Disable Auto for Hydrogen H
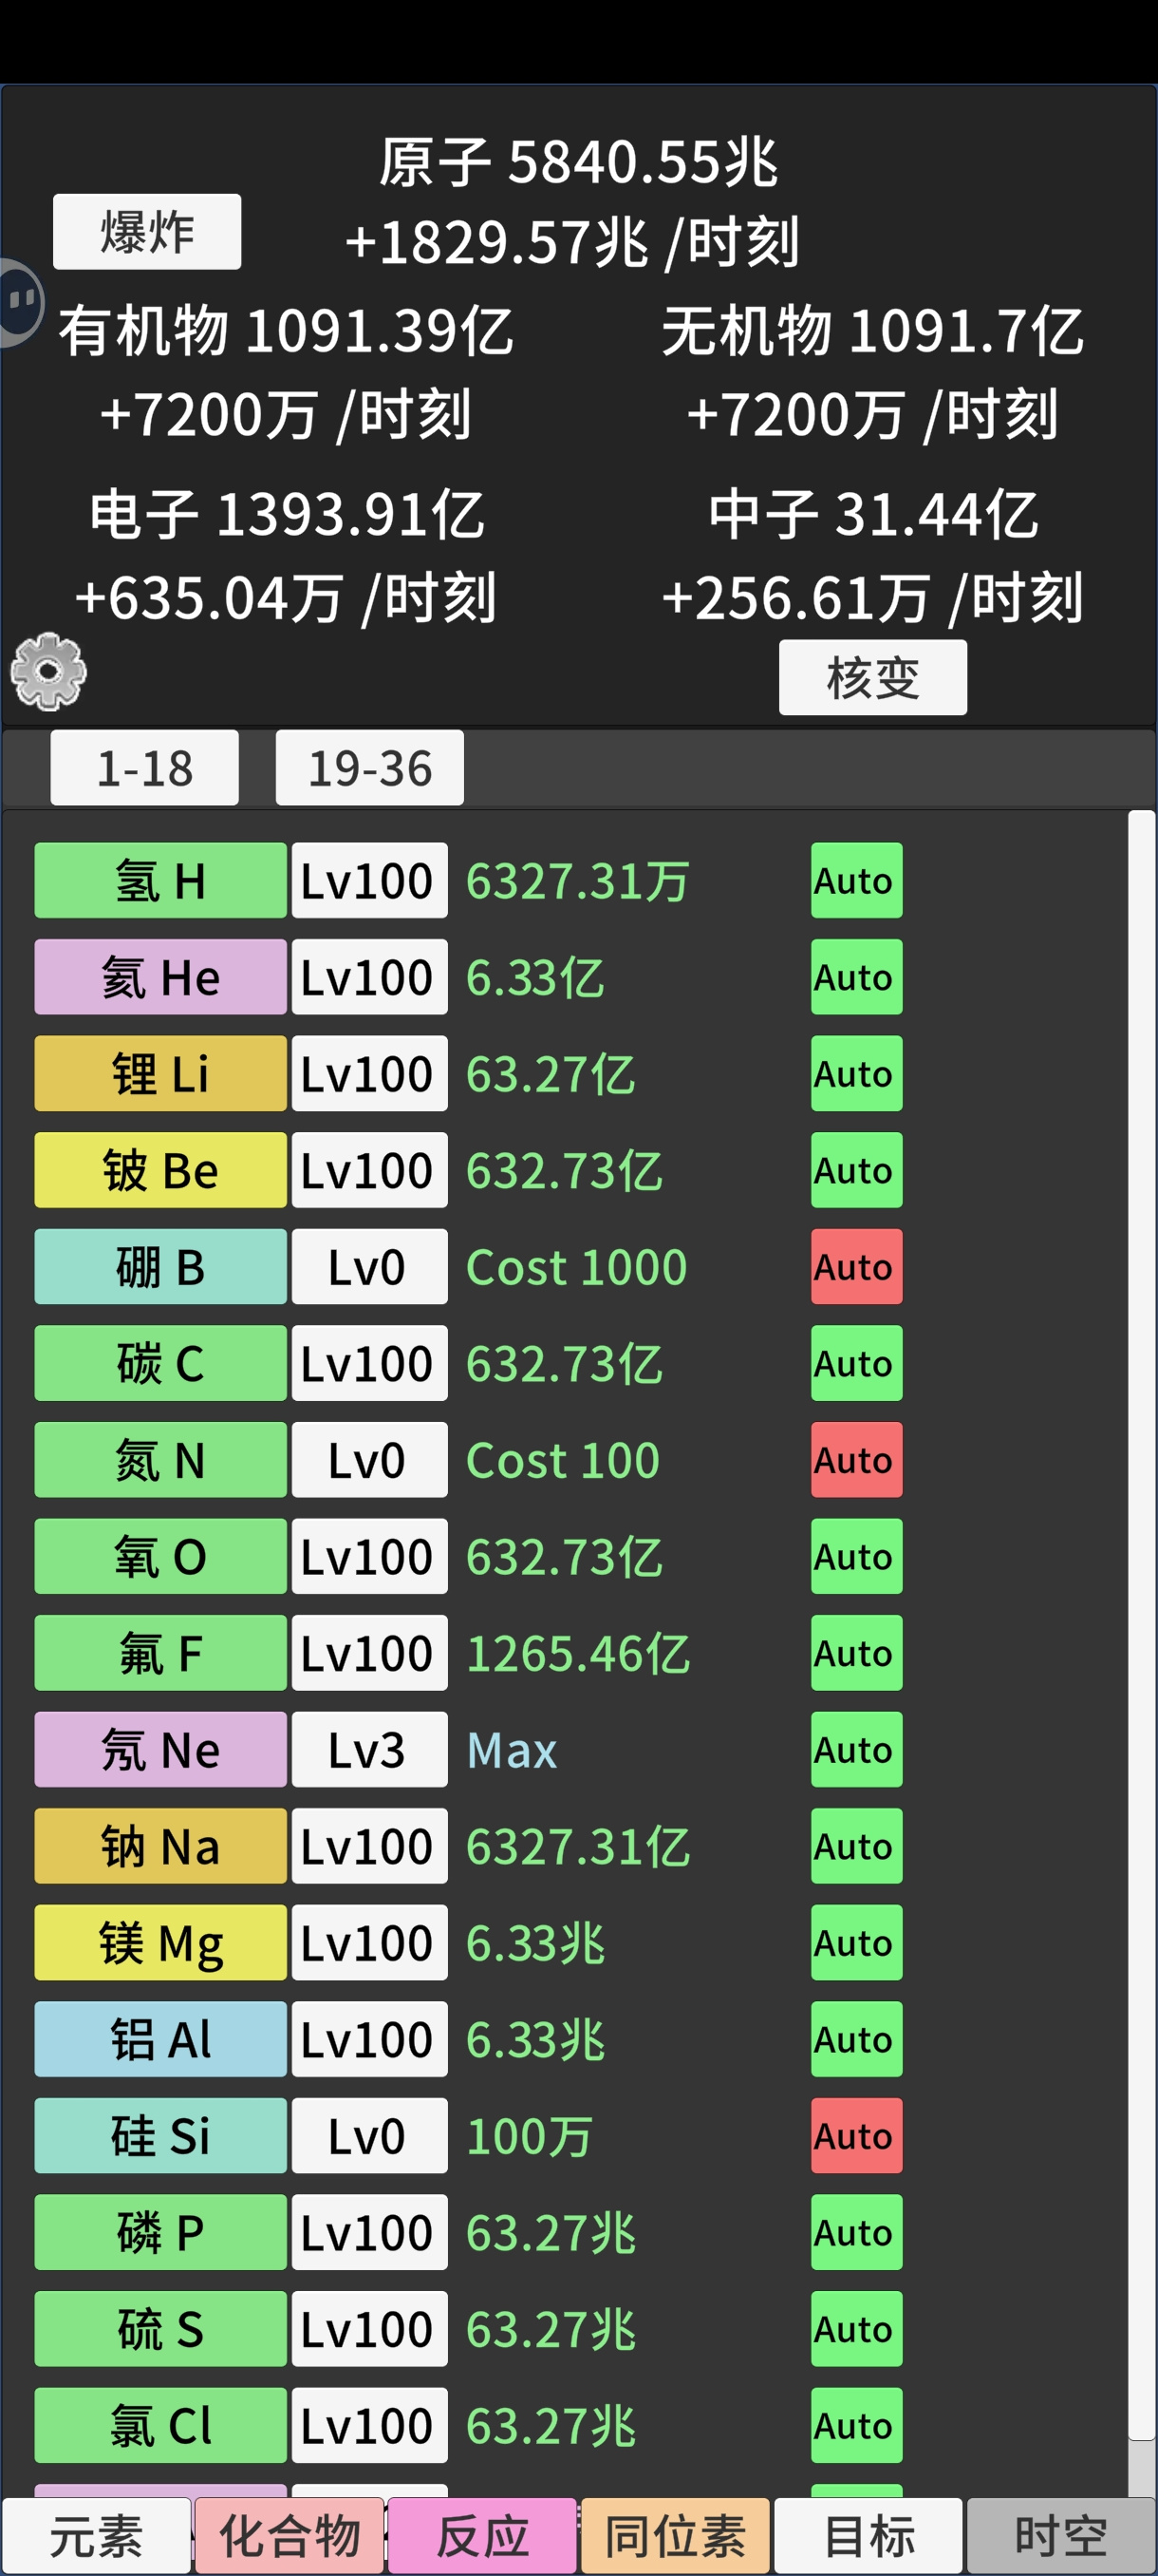The width and height of the screenshot is (1158, 2576). click(x=856, y=881)
